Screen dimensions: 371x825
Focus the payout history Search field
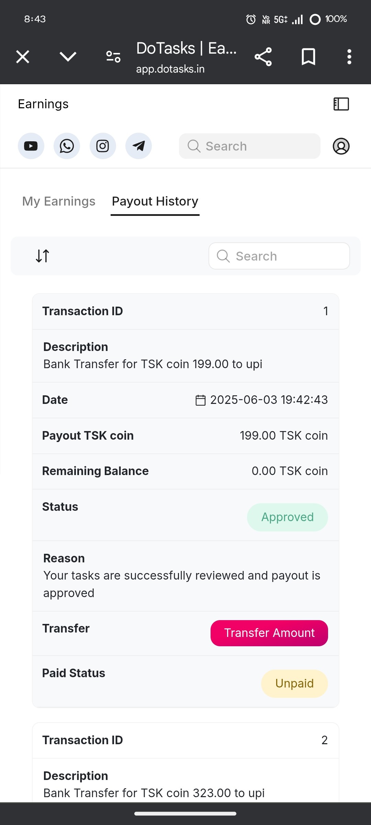[279, 256]
